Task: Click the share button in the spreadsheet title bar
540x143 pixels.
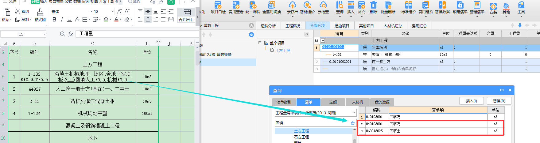Action: 171,2
